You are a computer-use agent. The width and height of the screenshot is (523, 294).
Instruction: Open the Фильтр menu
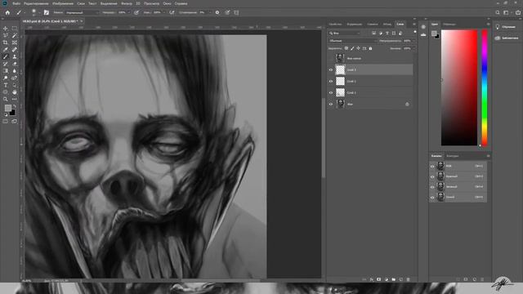point(127,3)
